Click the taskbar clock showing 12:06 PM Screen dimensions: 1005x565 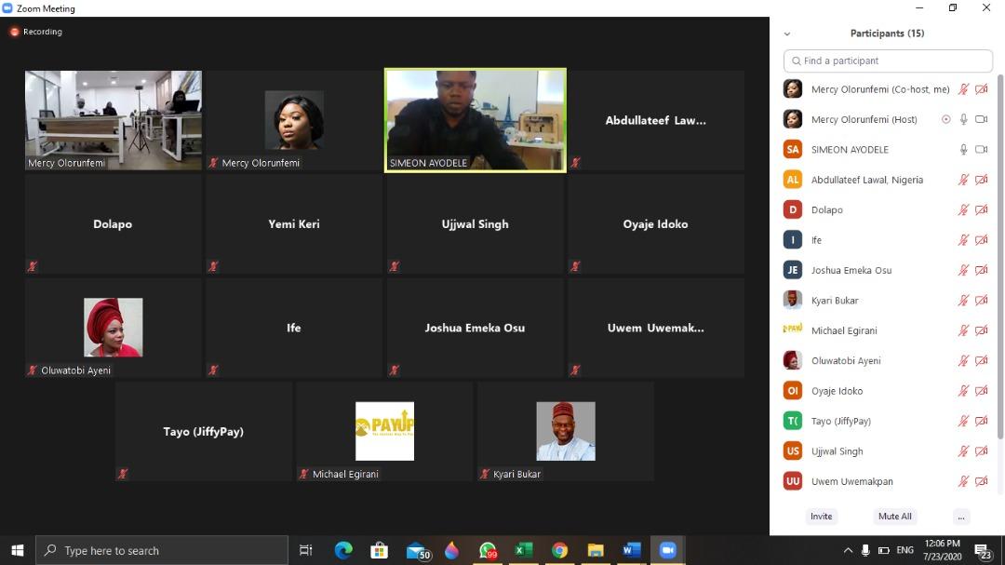(942, 550)
